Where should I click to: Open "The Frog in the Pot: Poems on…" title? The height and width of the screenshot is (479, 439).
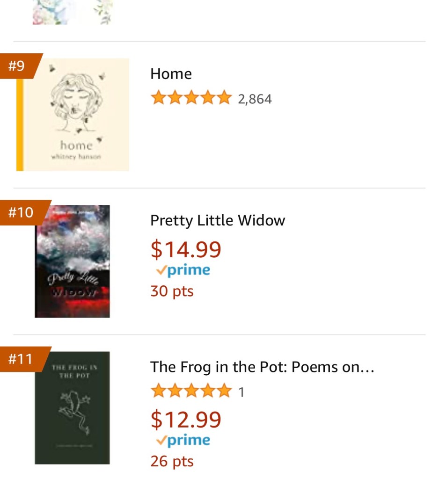[x=262, y=367]
